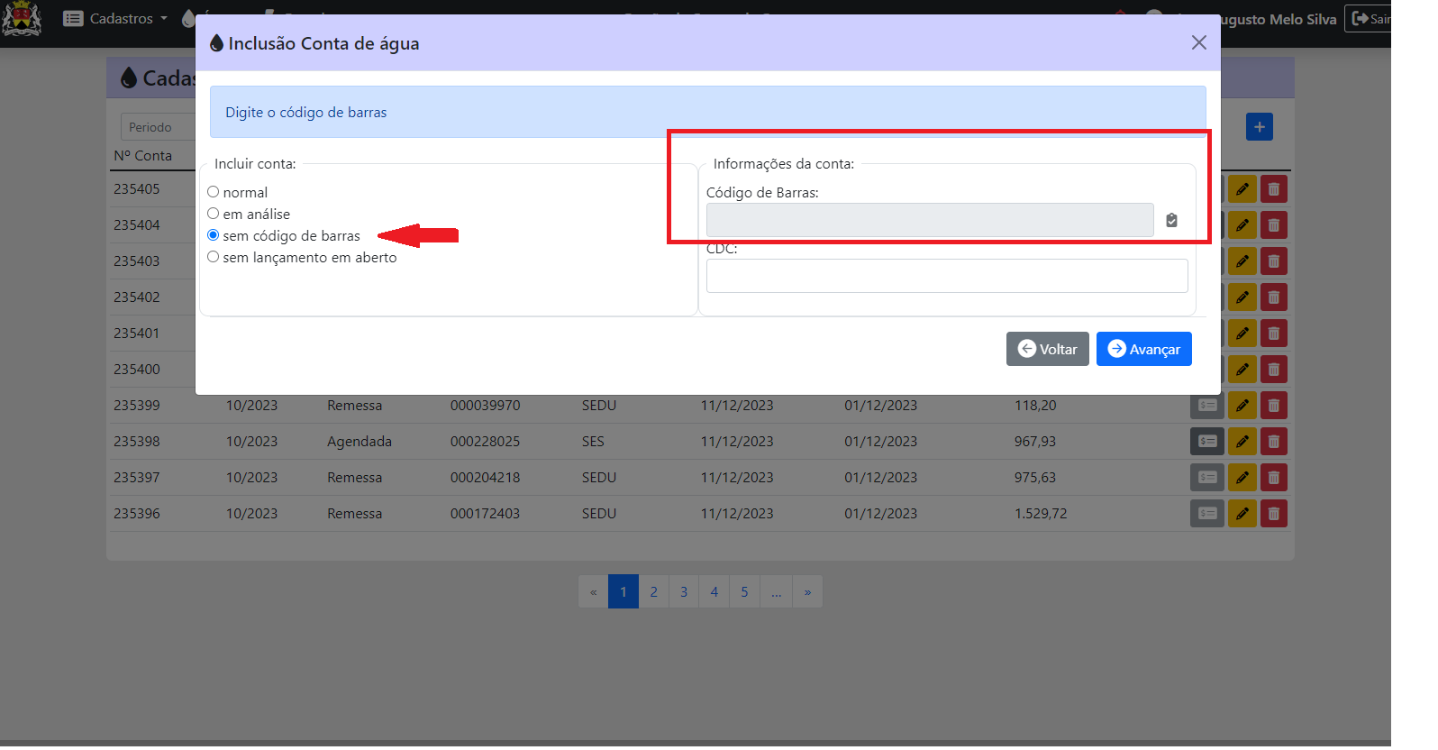Click the pagination ellipsis "..."
The height and width of the screenshot is (750, 1438).
click(x=776, y=591)
